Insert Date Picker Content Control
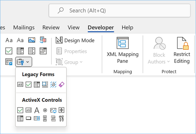196x134 pixels. point(43,51)
